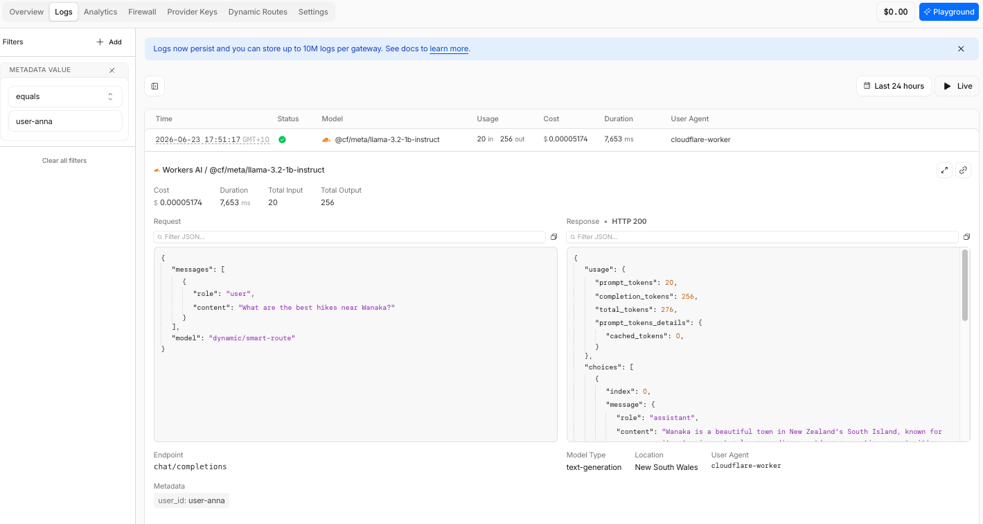Collapse the log row at 17:51:17
The width and height of the screenshot is (983, 524).
(x=562, y=139)
